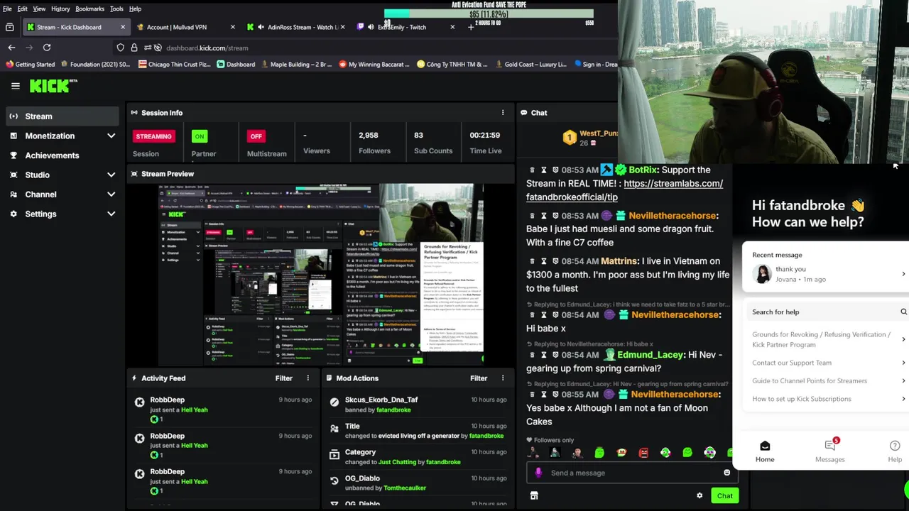Open the Mod Actions Filter dropdown
909x511 pixels.
pyautogui.click(x=479, y=378)
